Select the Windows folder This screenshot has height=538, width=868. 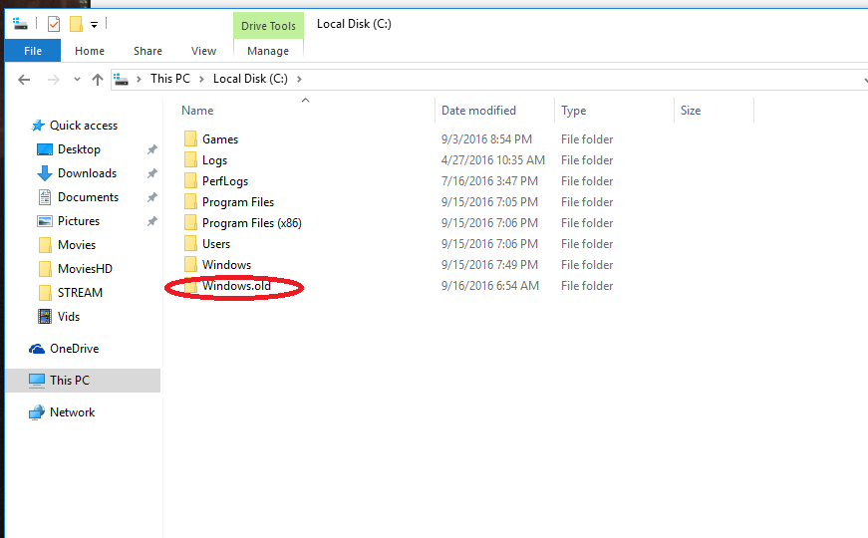click(x=226, y=265)
